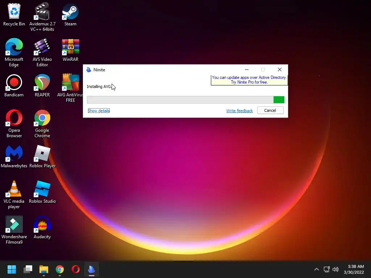
Task: Select AVS Video Editor shortcut
Action: point(42,52)
